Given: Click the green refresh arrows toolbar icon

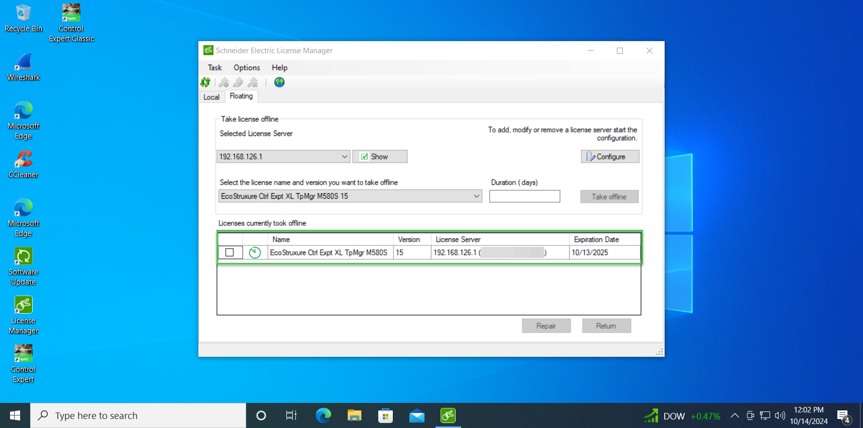Looking at the screenshot, I should click(205, 82).
